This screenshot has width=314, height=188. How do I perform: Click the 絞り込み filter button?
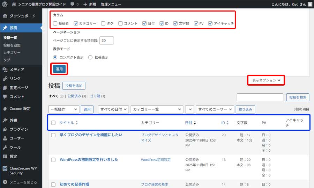[x=245, y=109]
